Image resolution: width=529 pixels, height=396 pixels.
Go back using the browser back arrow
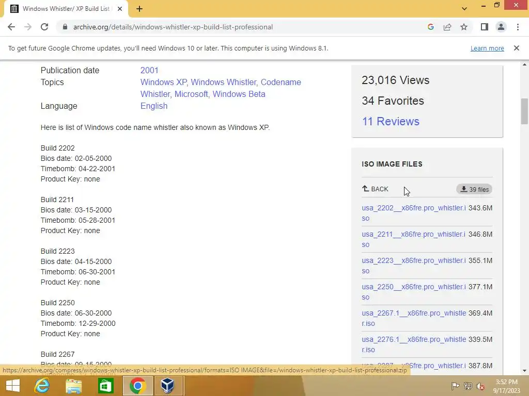pos(11,27)
